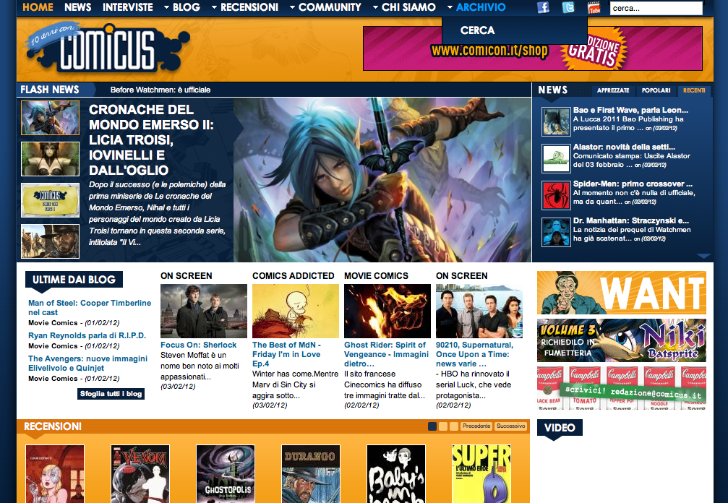Open the first review cover with blonde woman

point(55,474)
